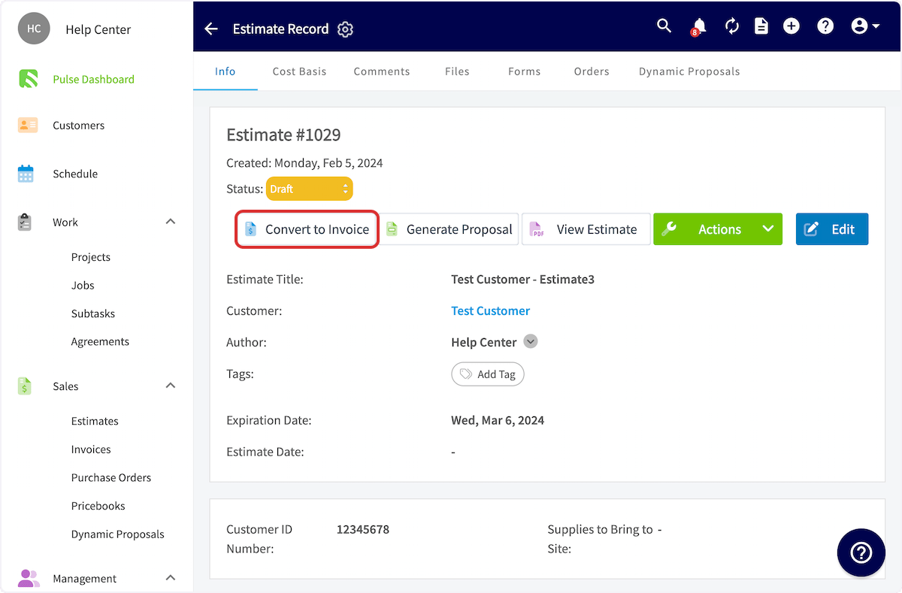Open notifications bell icon
Screen dimensions: 902x593
click(x=698, y=27)
